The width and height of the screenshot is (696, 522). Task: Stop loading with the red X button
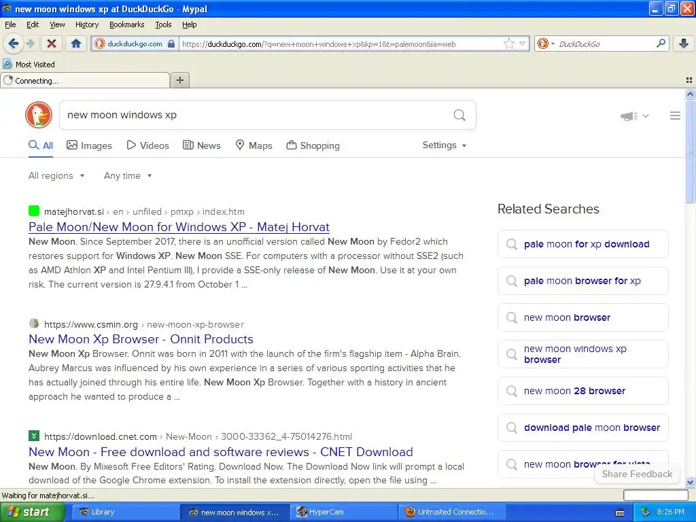click(52, 43)
